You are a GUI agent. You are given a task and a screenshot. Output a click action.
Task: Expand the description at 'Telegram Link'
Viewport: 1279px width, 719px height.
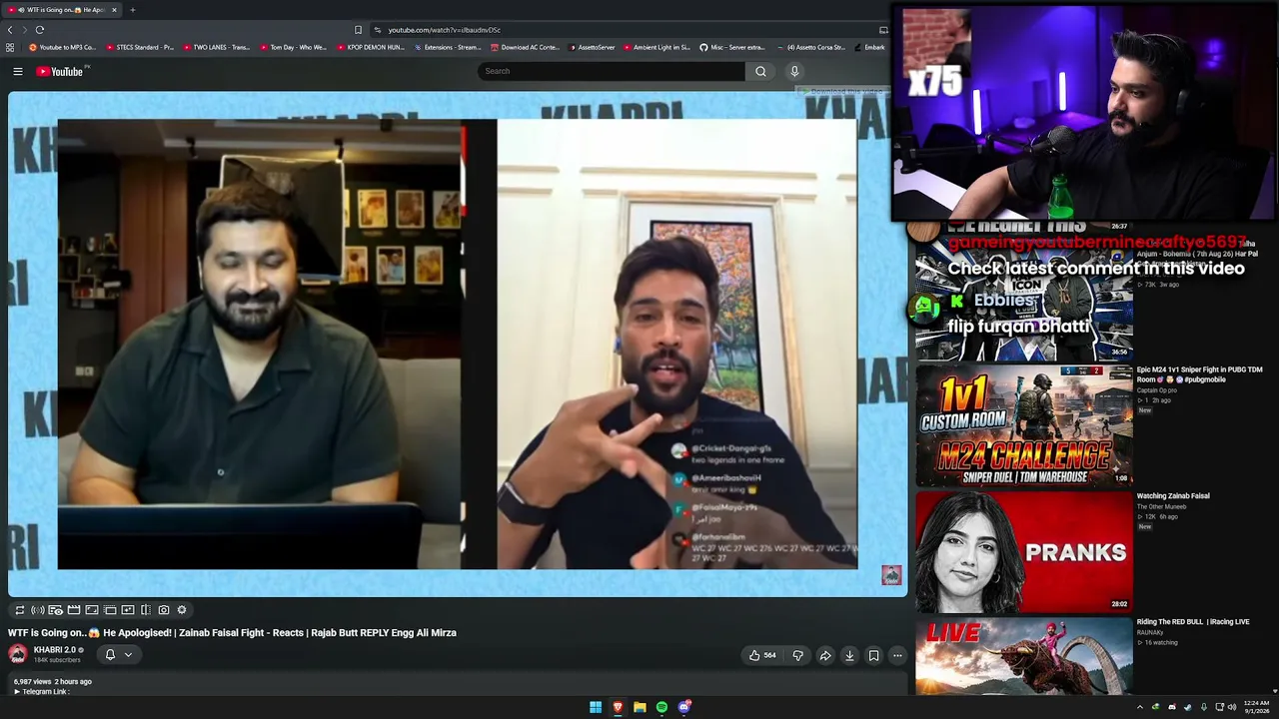[x=41, y=691]
